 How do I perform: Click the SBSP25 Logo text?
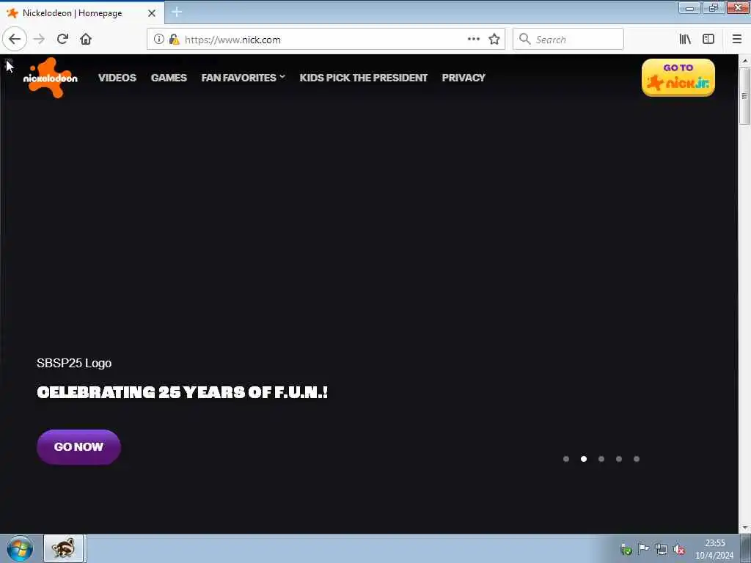coord(74,363)
